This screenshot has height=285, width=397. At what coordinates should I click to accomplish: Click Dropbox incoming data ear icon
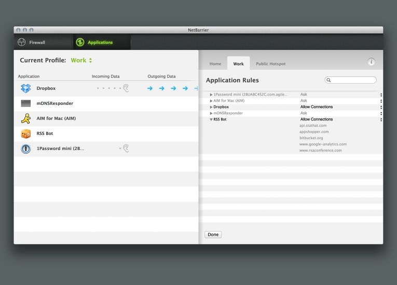tap(126, 88)
